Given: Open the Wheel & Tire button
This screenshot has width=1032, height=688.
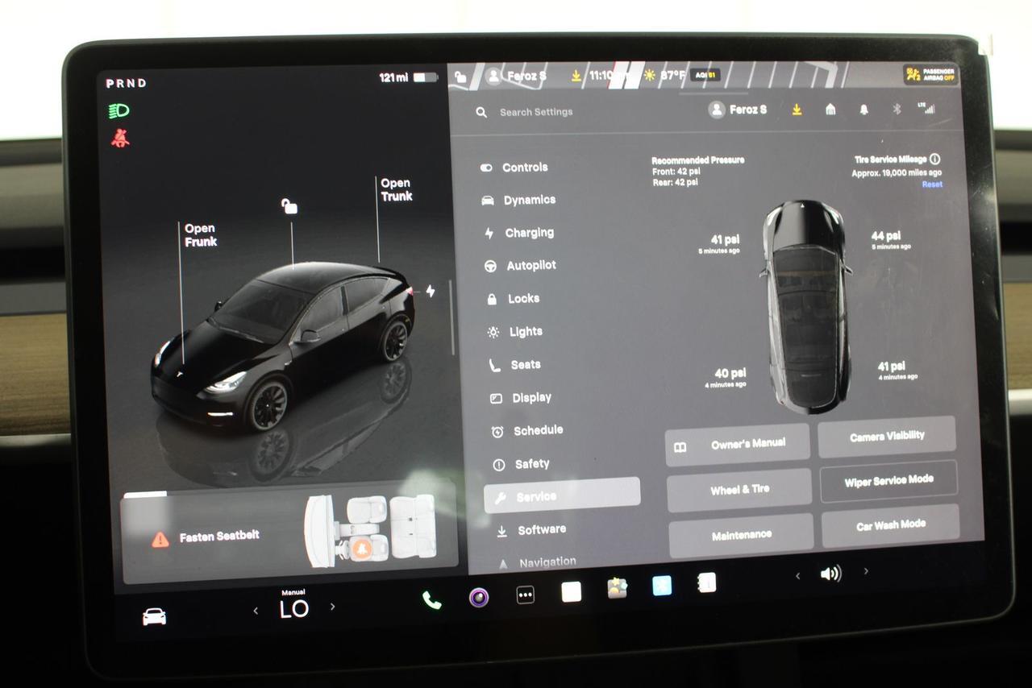Looking at the screenshot, I should 739,490.
